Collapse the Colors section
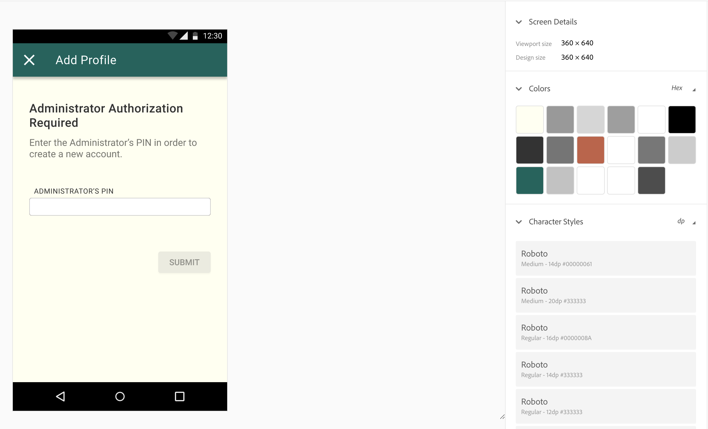Screen dimensions: 708x429 pos(519,89)
